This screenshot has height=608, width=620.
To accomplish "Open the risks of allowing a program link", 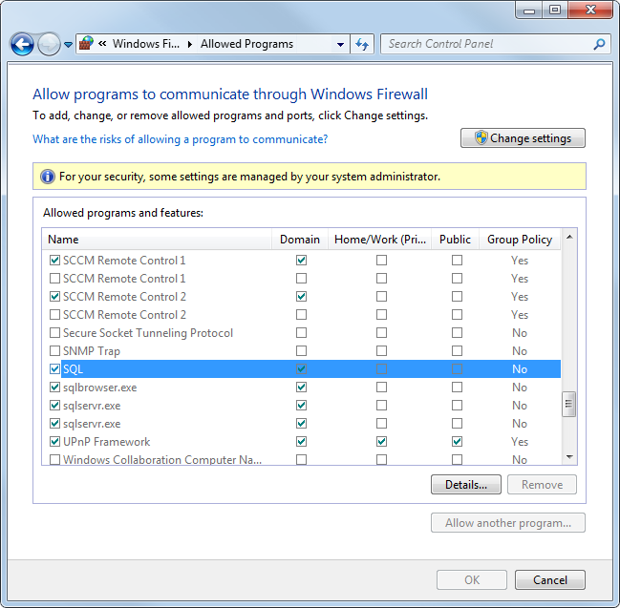I will click(180, 139).
